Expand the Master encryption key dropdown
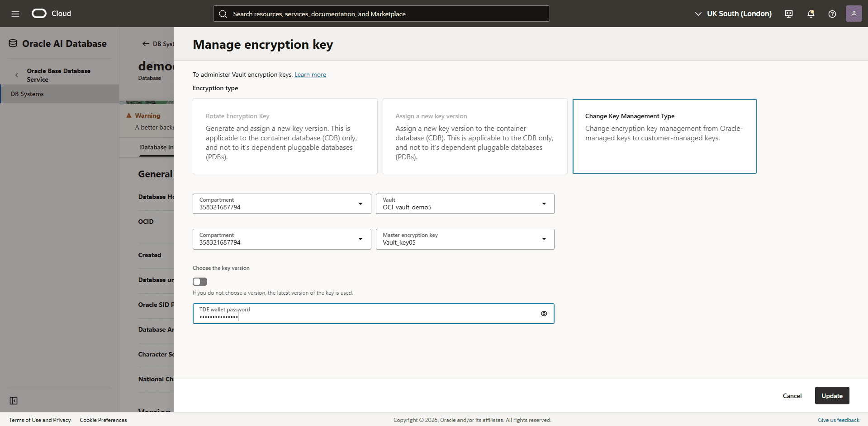Image resolution: width=868 pixels, height=426 pixels. 465,239
